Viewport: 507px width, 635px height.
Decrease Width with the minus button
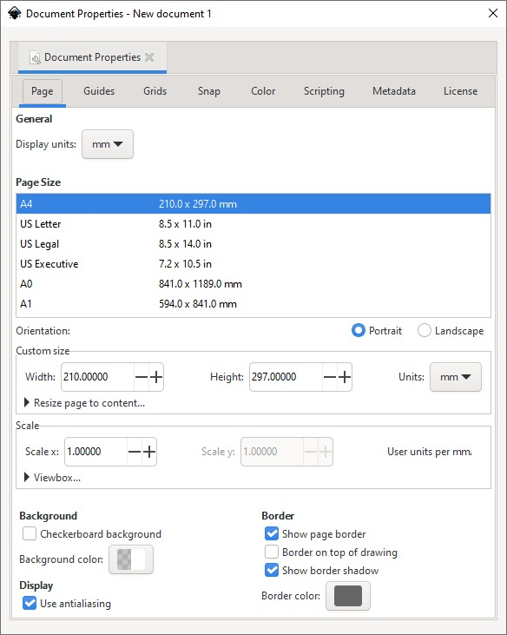point(142,377)
